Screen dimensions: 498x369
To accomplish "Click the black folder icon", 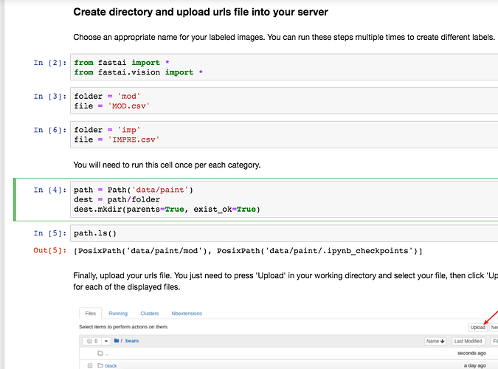I will pos(100,365).
